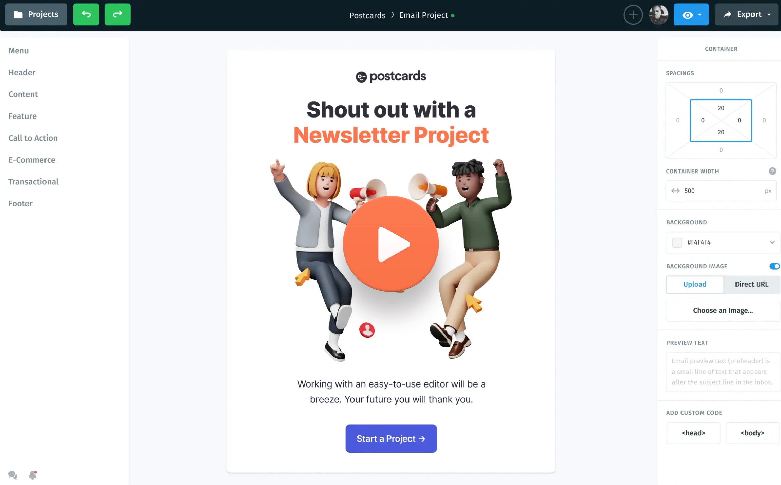The width and height of the screenshot is (781, 485).
Task: Click the redo arrow icon
Action: 117,14
